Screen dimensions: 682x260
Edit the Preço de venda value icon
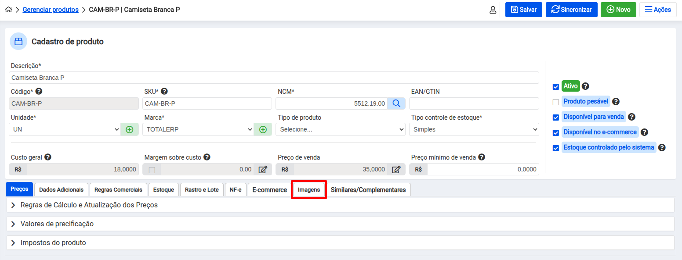396,170
